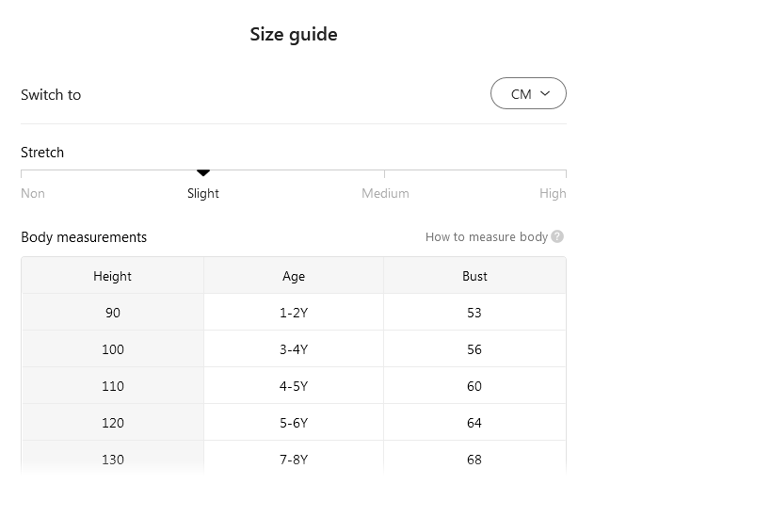The height and width of the screenshot is (517, 771).
Task: Click the height 120 row cell
Action: pos(112,423)
